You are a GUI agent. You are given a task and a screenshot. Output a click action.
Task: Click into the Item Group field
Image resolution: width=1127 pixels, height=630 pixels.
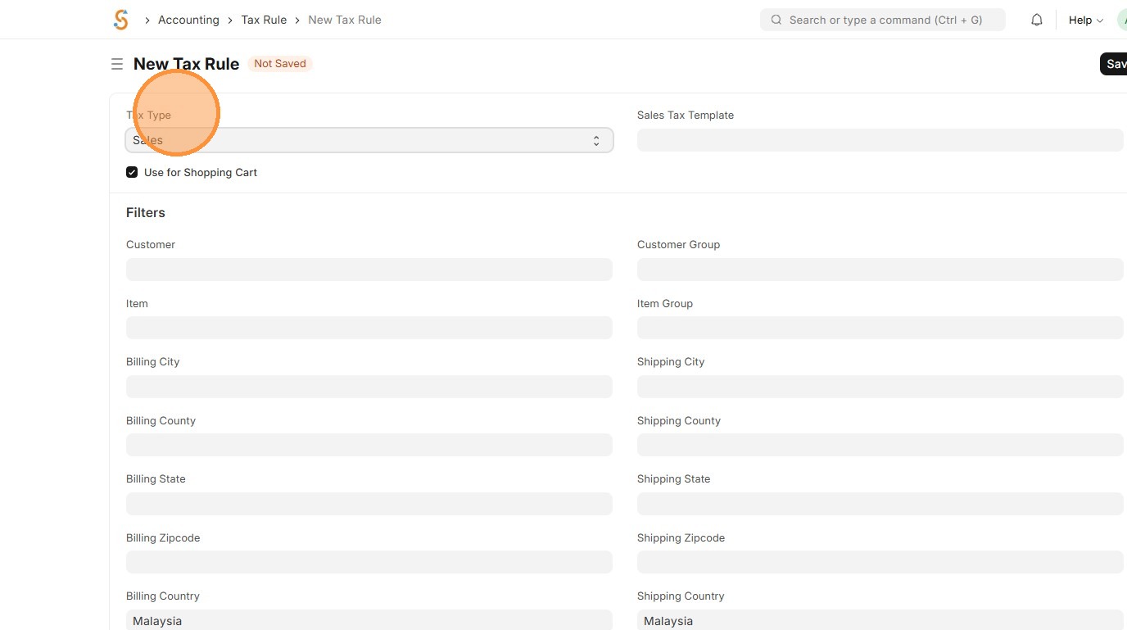(880, 328)
